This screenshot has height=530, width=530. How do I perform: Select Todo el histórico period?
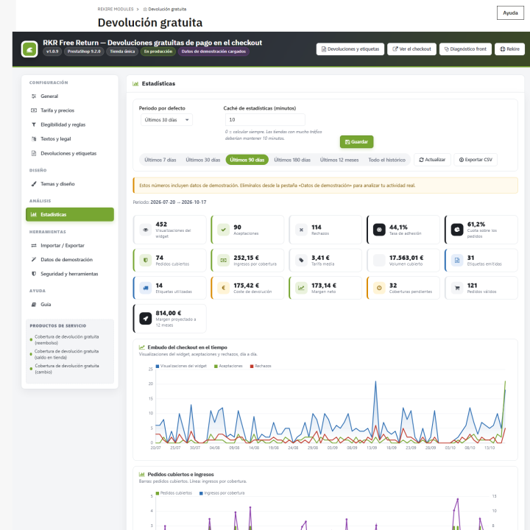386,160
